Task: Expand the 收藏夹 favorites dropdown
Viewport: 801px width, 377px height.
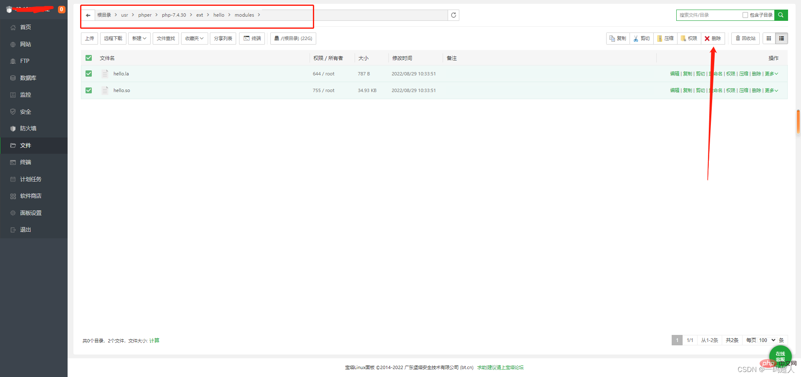Action: 194,38
